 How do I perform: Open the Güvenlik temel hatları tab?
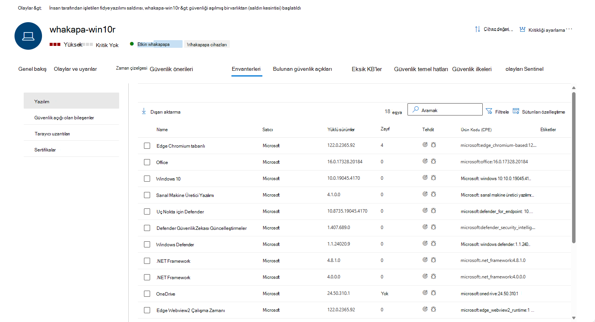click(421, 69)
